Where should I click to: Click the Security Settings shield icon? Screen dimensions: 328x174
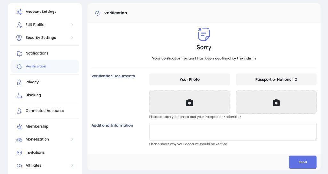19,38
